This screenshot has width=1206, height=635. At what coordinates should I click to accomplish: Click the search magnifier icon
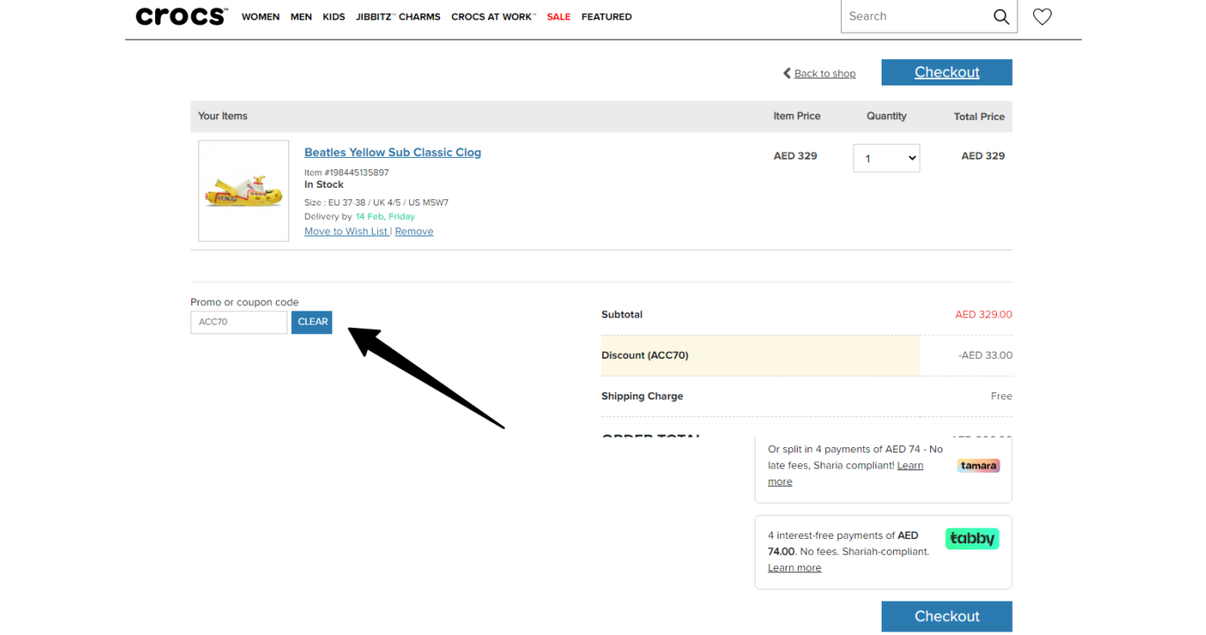pos(1001,17)
